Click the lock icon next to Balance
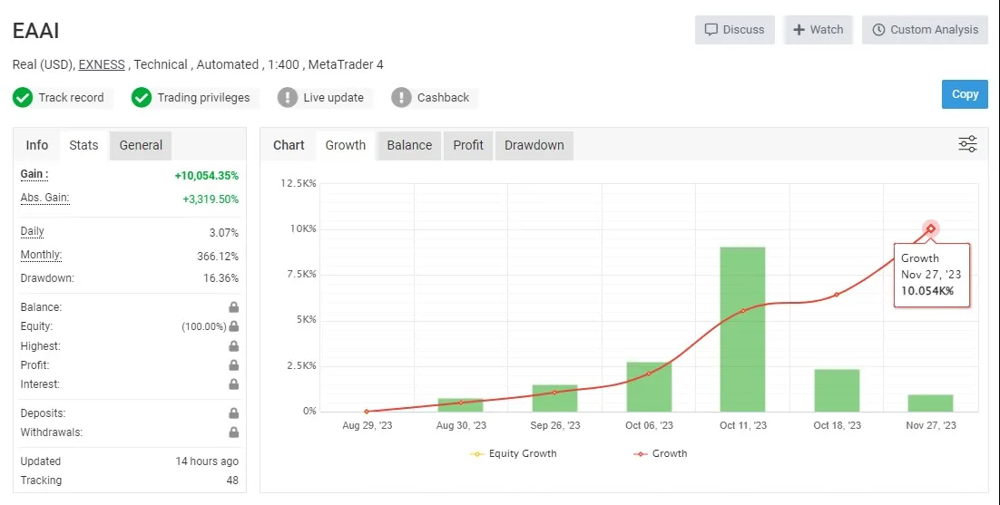 233,307
